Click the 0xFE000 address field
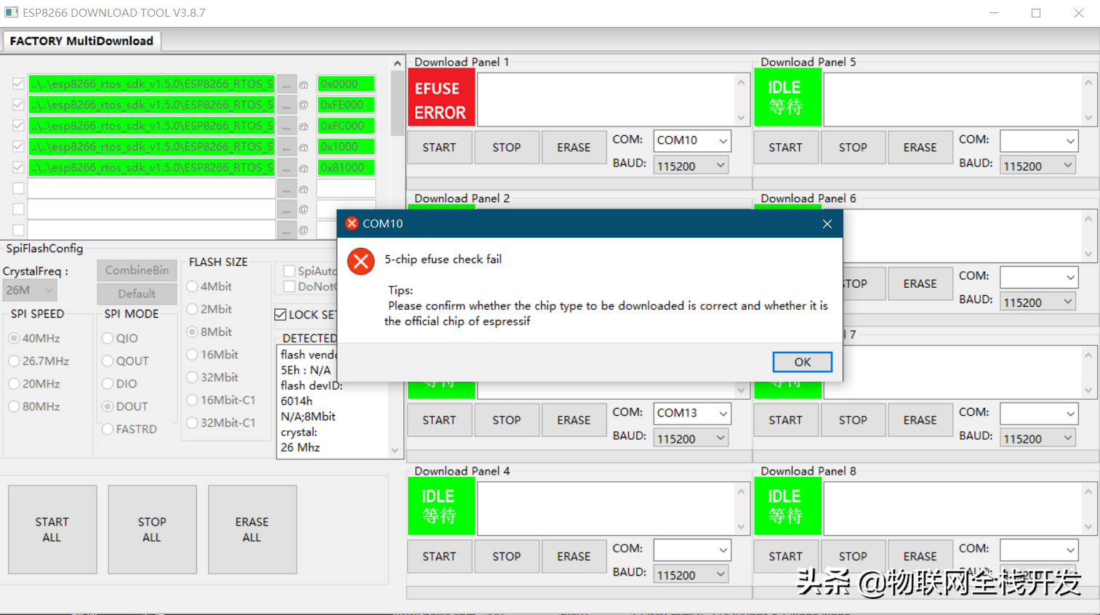 346,105
